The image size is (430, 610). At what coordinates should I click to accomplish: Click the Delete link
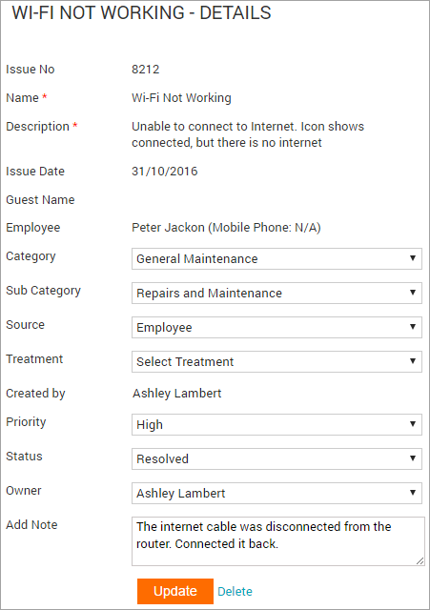235,591
